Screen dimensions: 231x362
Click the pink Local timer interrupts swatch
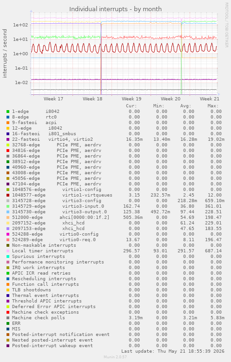pyautogui.click(x=8, y=251)
